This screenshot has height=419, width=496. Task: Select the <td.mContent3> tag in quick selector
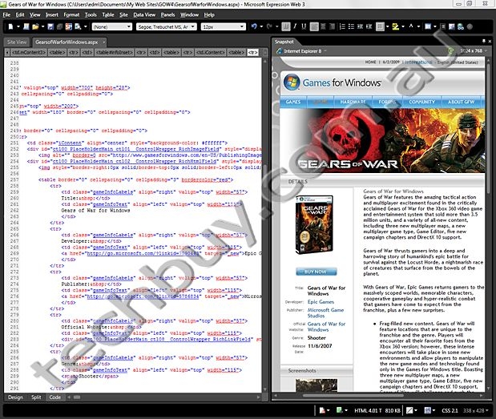click(x=29, y=53)
